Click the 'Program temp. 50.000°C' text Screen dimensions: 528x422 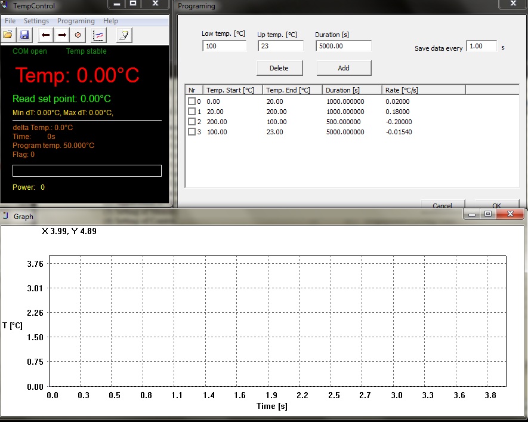coord(54,146)
